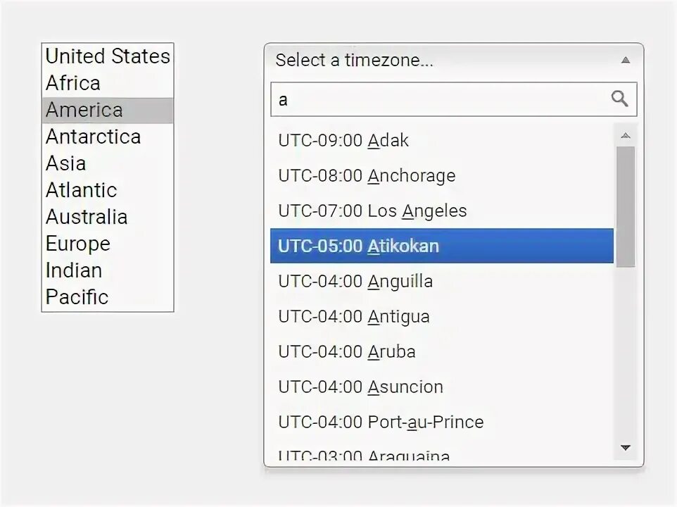677x507 pixels.
Task: Select Pacific region in list
Action: pos(77,297)
